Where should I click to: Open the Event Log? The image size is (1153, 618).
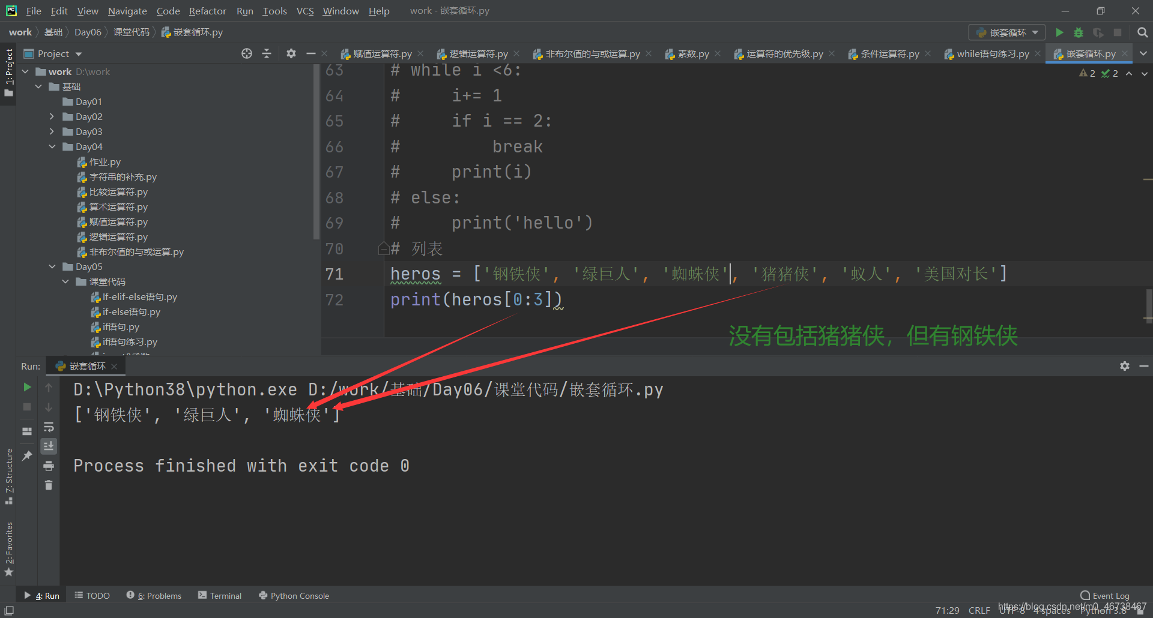click(x=1104, y=595)
